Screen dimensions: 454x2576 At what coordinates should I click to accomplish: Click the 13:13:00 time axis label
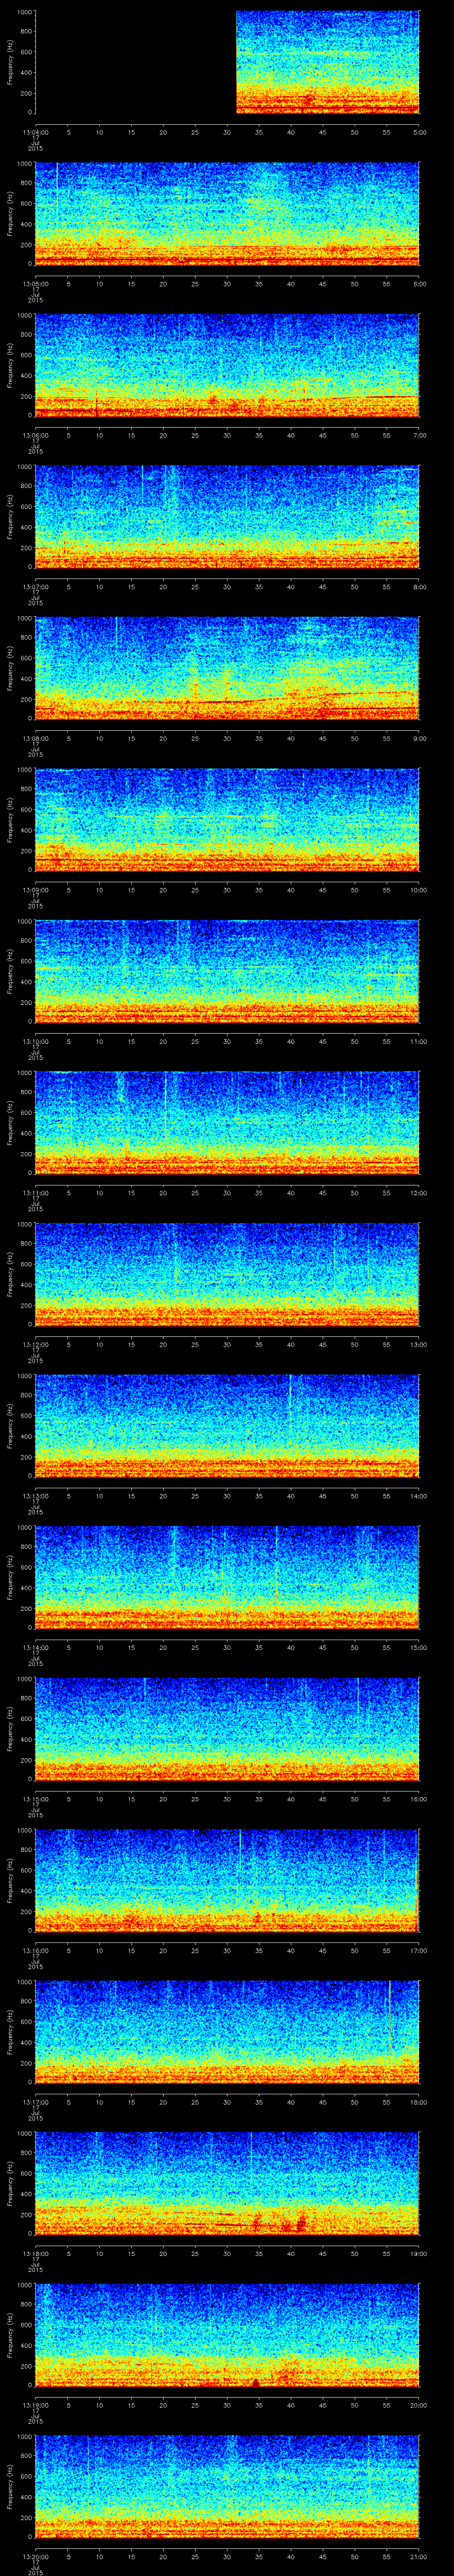point(35,1495)
